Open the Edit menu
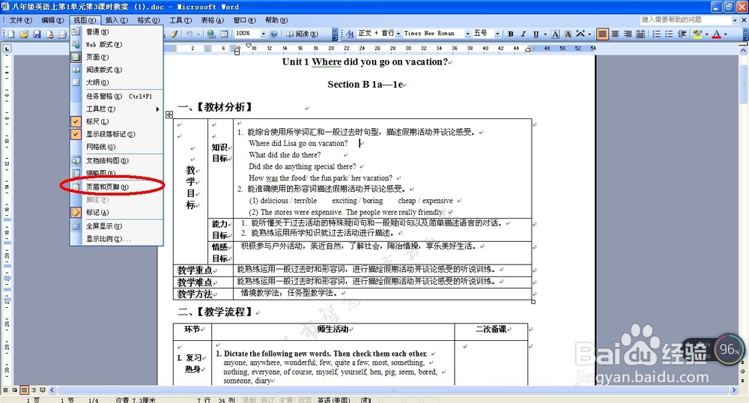 tap(52, 20)
